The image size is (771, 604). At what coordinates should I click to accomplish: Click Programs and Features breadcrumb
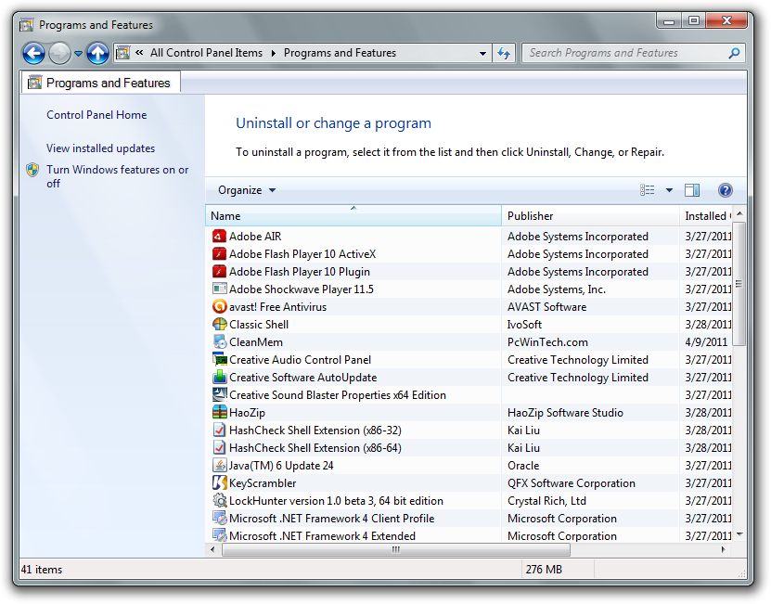click(340, 53)
